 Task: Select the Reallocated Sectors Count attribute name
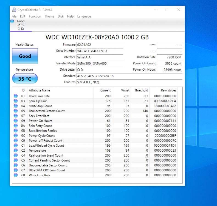[x=47, y=111]
